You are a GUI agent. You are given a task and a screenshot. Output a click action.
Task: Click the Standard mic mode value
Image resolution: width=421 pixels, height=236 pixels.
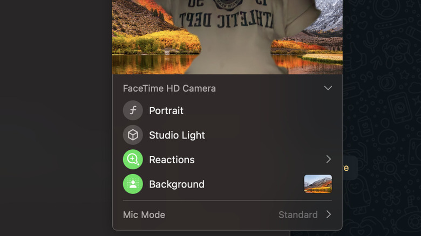[297, 214]
